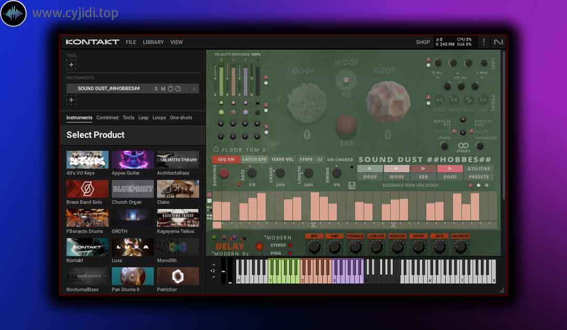Click the WOOF layer label button
Image resolution: width=567 pixels, height=330 pixels.
[396, 177]
